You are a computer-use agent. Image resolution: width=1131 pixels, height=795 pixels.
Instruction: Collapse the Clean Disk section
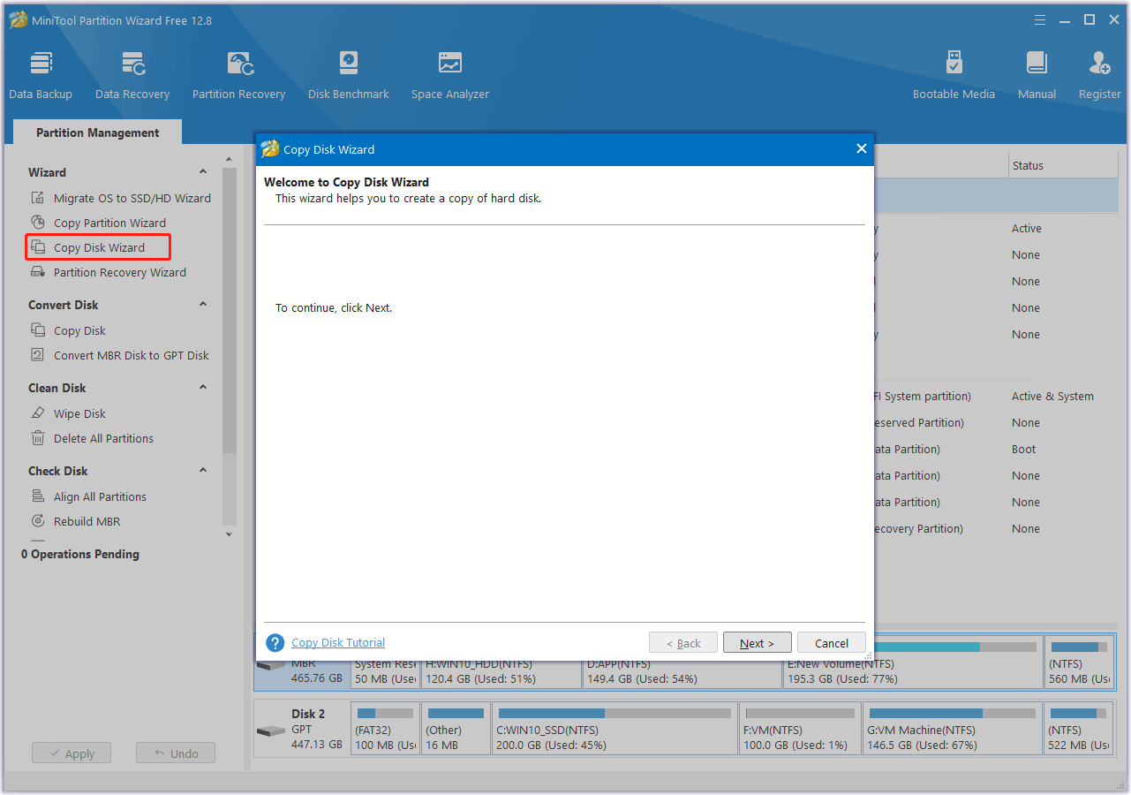coord(203,388)
